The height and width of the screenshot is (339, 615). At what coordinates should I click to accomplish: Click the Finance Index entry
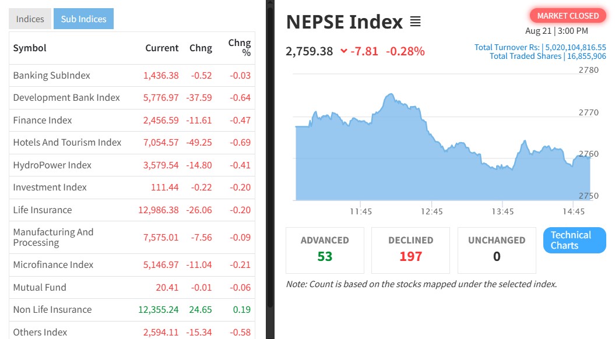pos(43,120)
